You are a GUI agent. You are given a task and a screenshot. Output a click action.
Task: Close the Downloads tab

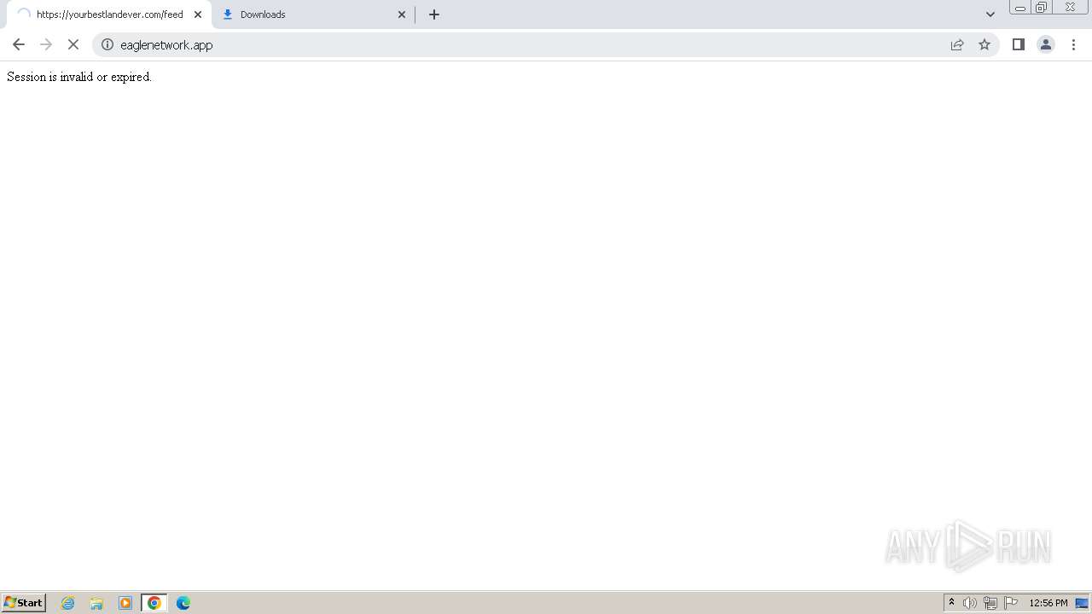coord(402,14)
